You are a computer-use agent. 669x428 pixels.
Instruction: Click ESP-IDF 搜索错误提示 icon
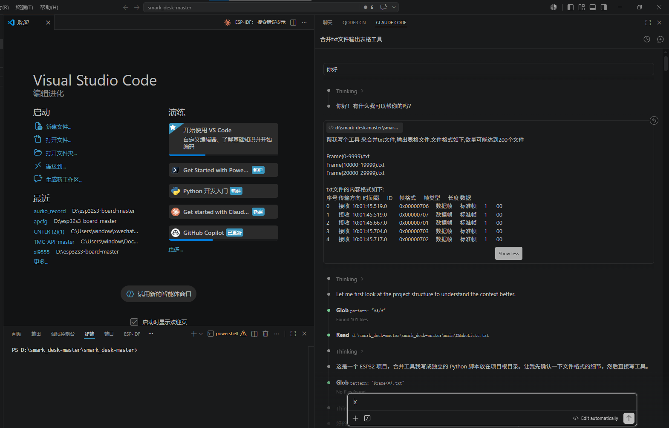pos(228,22)
